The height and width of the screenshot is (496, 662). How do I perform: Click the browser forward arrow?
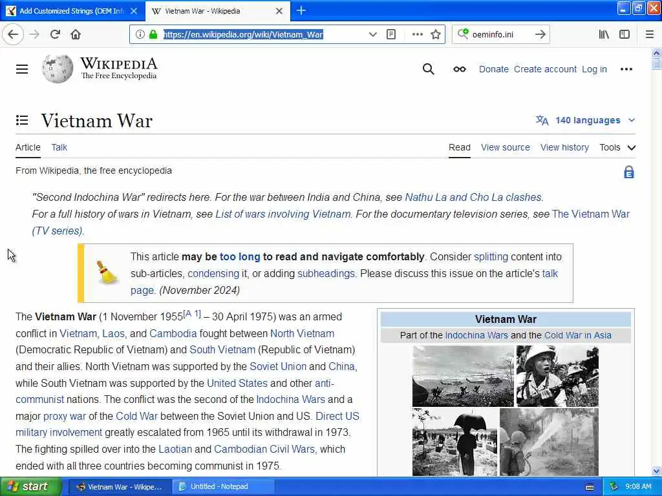click(34, 34)
